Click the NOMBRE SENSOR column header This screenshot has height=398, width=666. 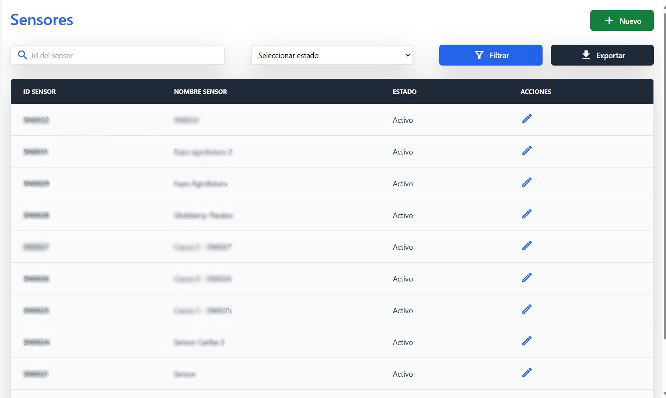tap(200, 92)
